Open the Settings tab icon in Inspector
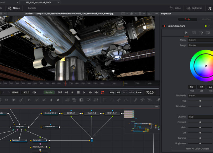 point(208,33)
